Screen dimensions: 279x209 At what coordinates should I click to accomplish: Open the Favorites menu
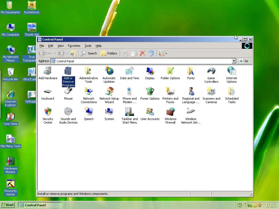tap(74, 46)
